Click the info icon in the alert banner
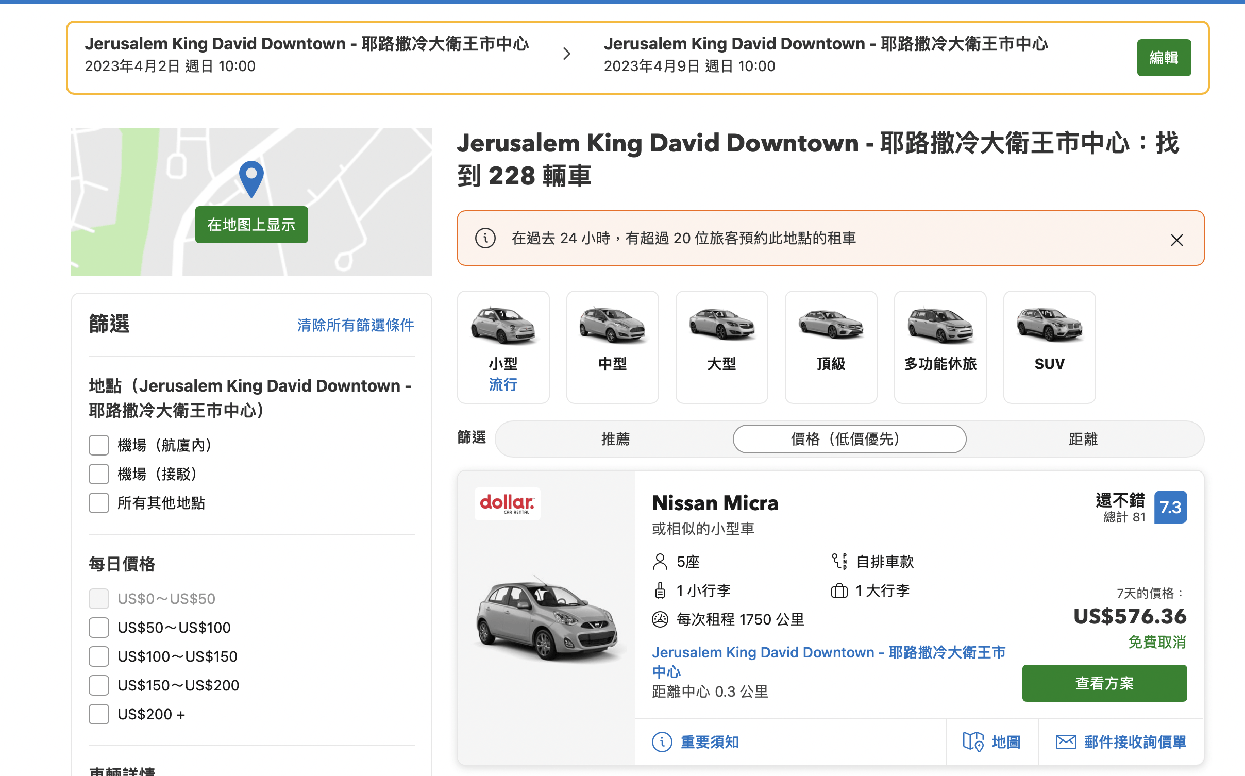1245x776 pixels. click(485, 238)
